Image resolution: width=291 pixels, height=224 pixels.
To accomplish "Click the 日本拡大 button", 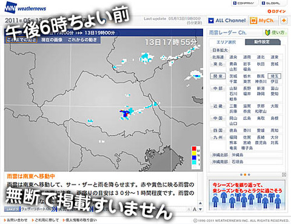I will pos(220,50).
